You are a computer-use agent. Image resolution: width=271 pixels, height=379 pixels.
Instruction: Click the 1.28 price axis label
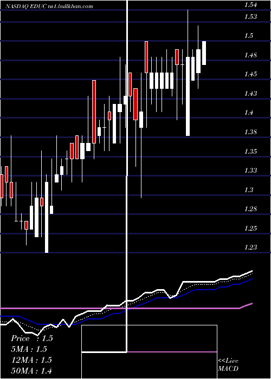(250, 209)
